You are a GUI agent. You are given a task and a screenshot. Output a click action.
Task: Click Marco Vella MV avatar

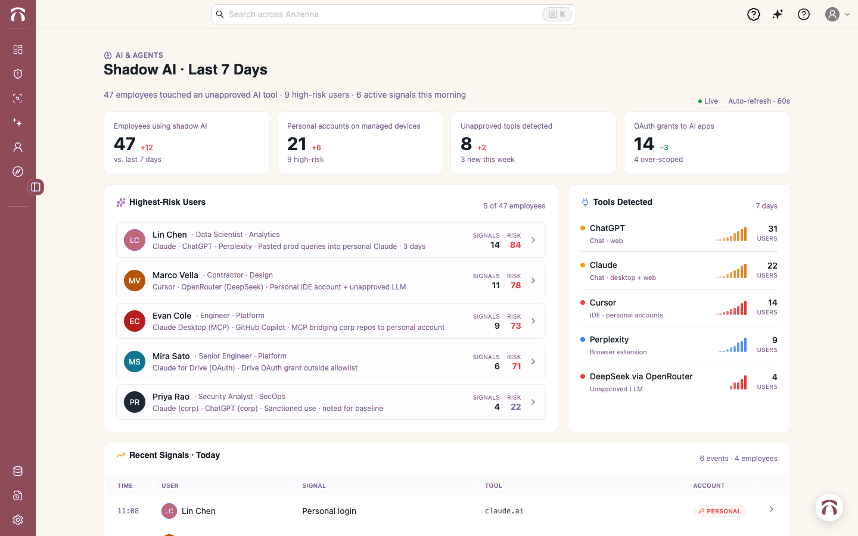pos(135,281)
